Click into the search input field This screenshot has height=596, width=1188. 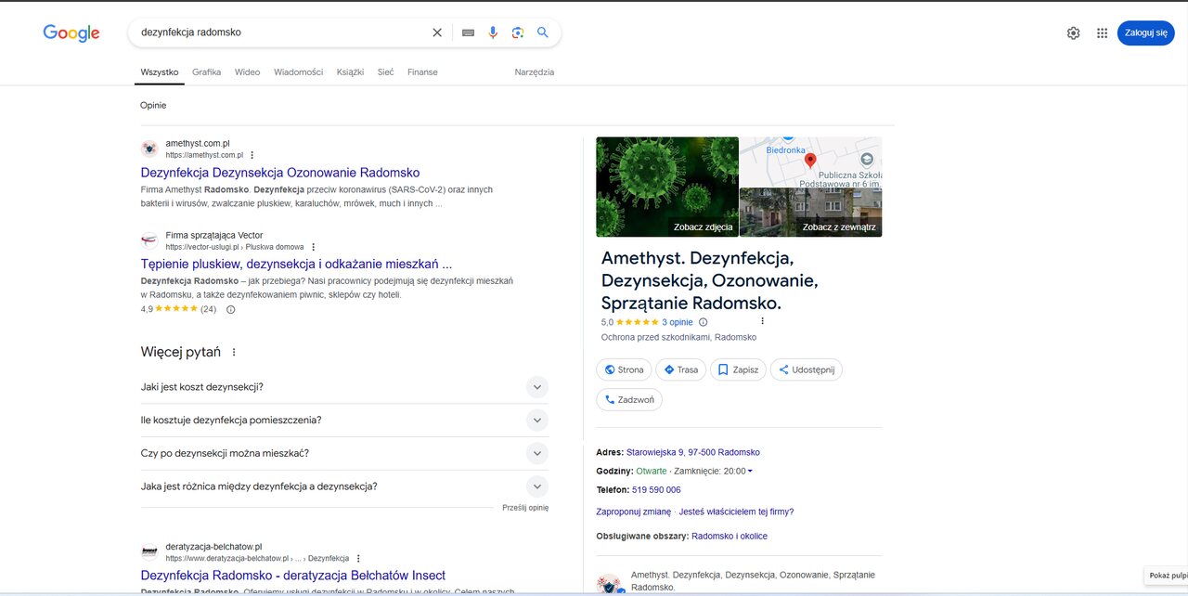tap(278, 32)
